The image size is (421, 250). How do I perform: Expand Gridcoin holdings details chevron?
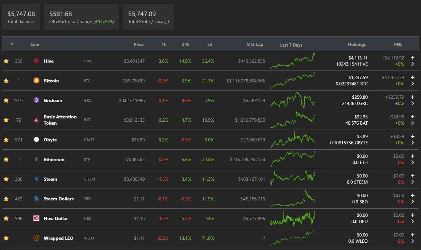(412, 104)
